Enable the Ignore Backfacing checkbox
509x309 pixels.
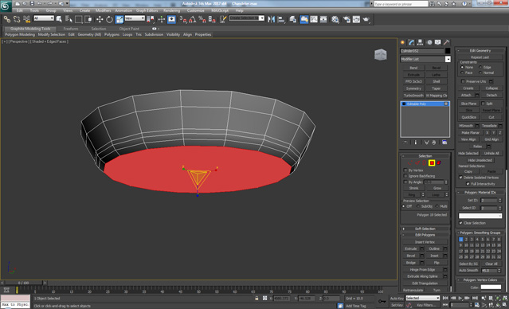tap(405, 176)
